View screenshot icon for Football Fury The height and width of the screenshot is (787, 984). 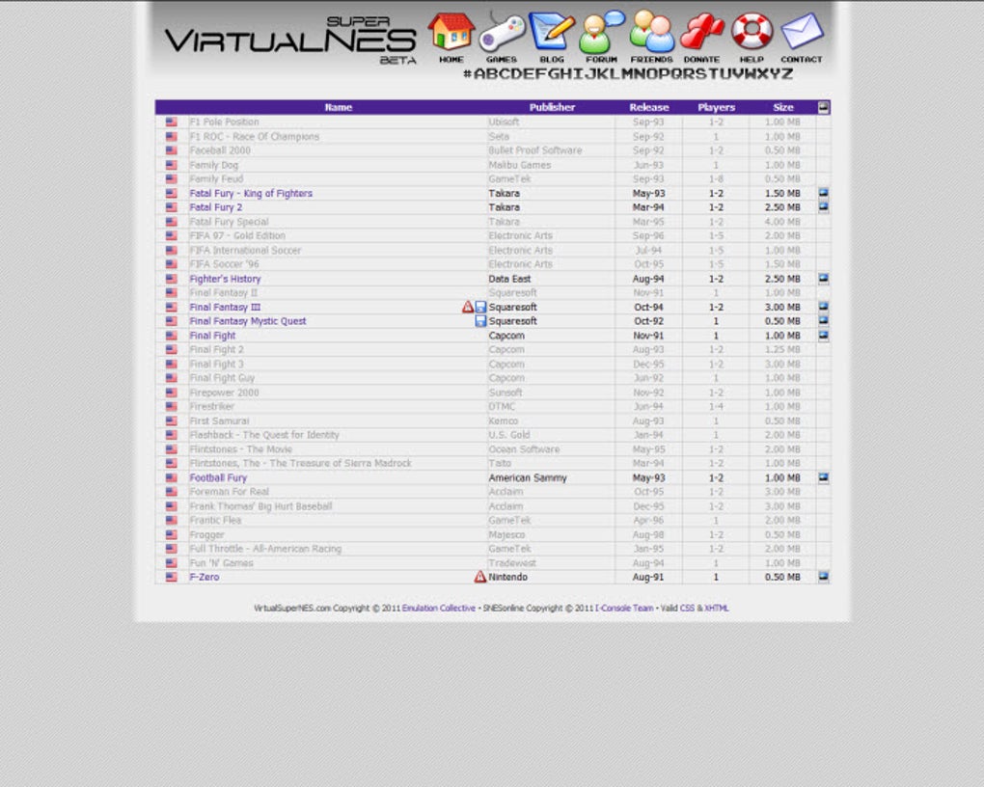(x=823, y=477)
